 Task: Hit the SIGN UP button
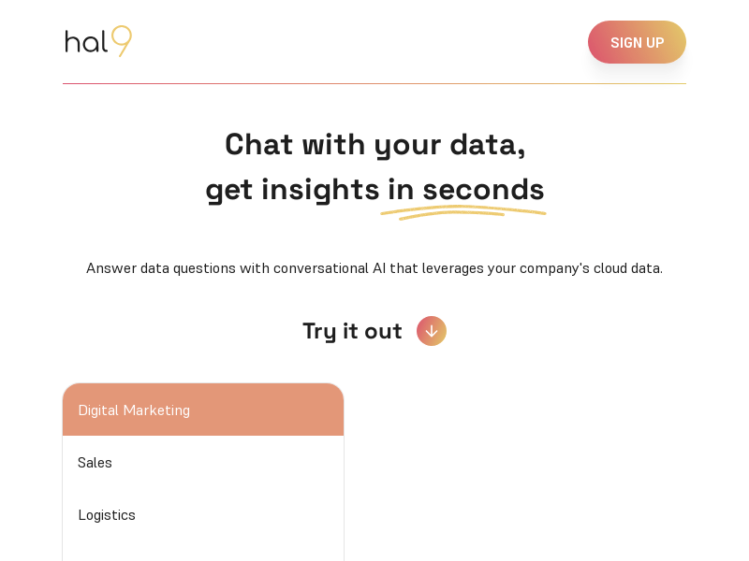pos(637,42)
